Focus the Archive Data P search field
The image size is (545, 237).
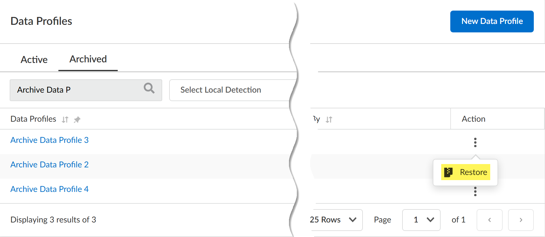76,90
